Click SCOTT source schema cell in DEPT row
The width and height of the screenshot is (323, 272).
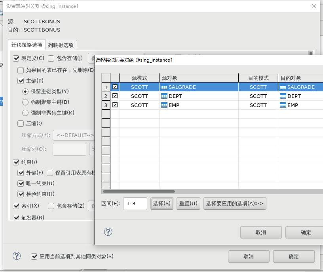[x=139, y=96]
